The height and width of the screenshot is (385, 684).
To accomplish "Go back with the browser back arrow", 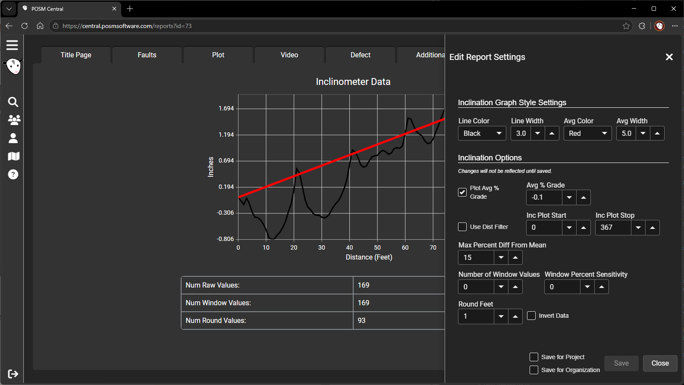I will (x=9, y=26).
